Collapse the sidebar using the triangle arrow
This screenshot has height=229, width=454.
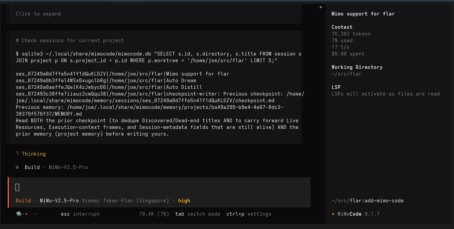tap(321, 7)
